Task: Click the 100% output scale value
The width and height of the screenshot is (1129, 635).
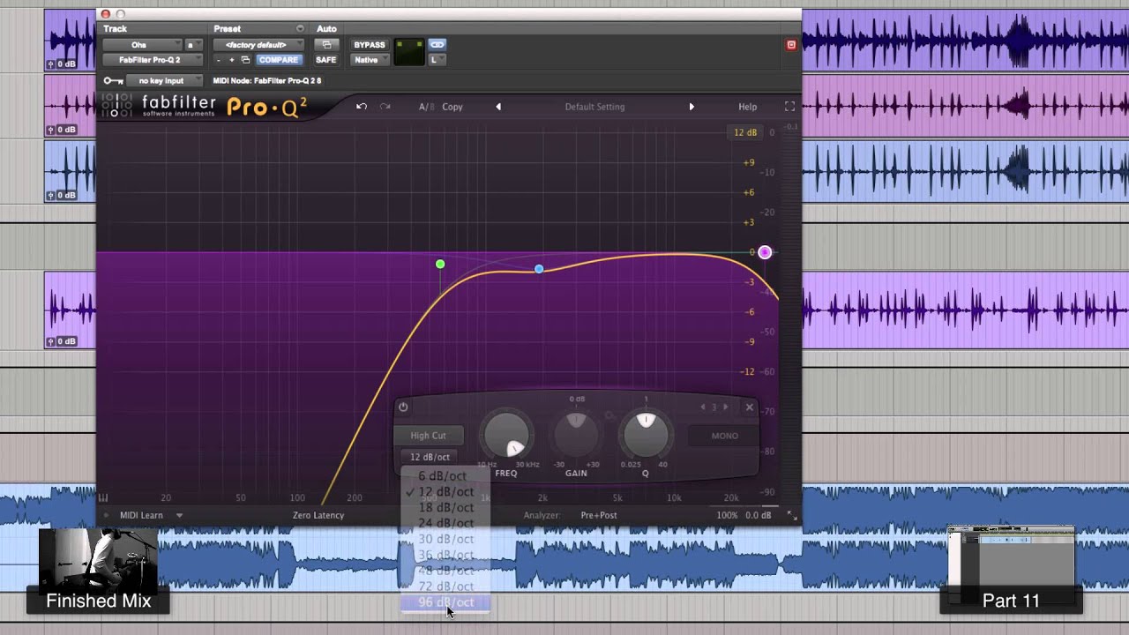Action: [727, 515]
